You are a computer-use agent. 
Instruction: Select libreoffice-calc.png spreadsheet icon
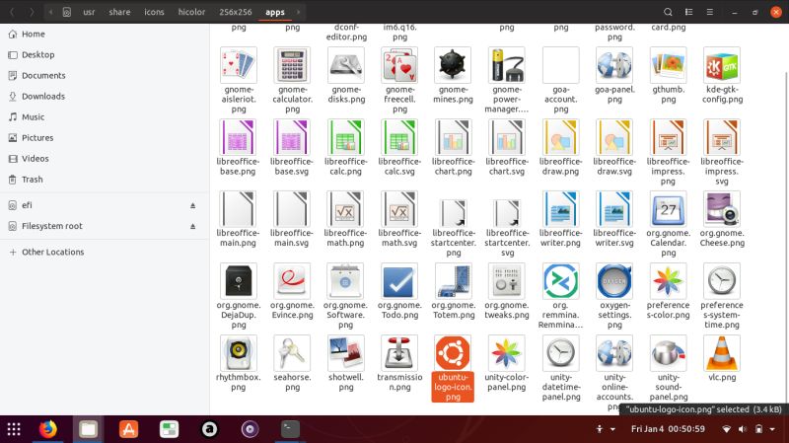(x=346, y=137)
